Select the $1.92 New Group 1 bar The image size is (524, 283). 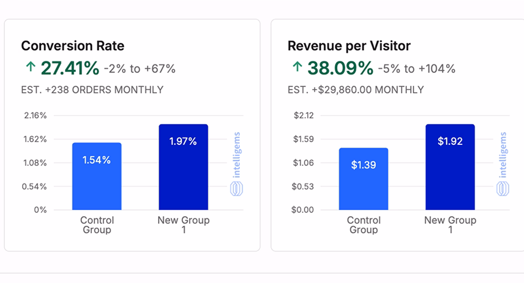click(450, 167)
